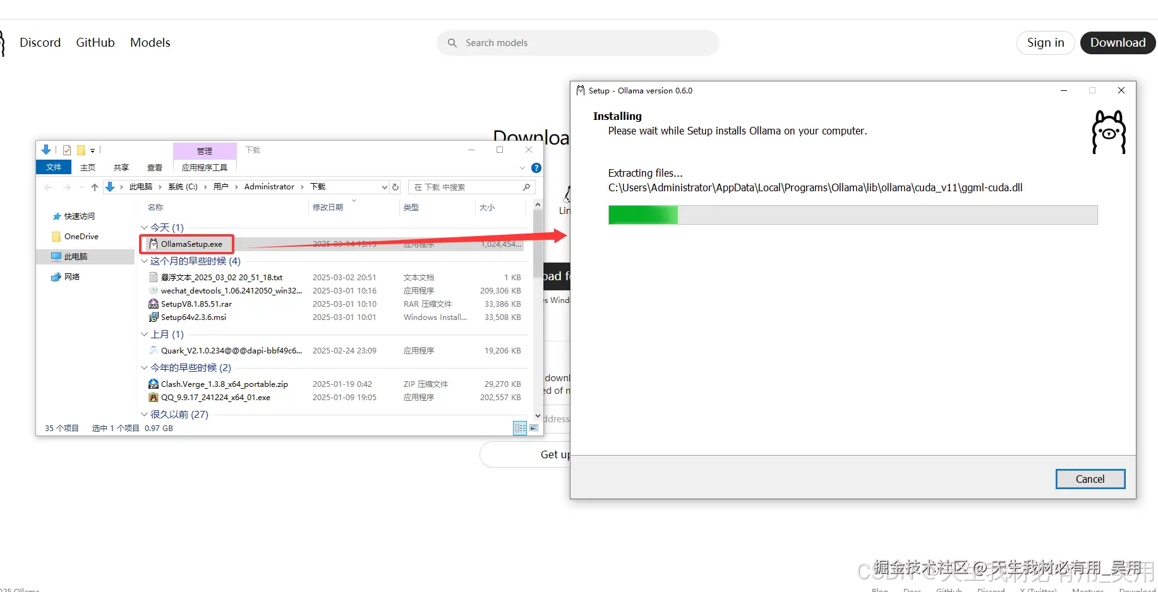Open the 主页 ribbon tab
Viewport: 1158px width, 592px height.
(x=88, y=167)
